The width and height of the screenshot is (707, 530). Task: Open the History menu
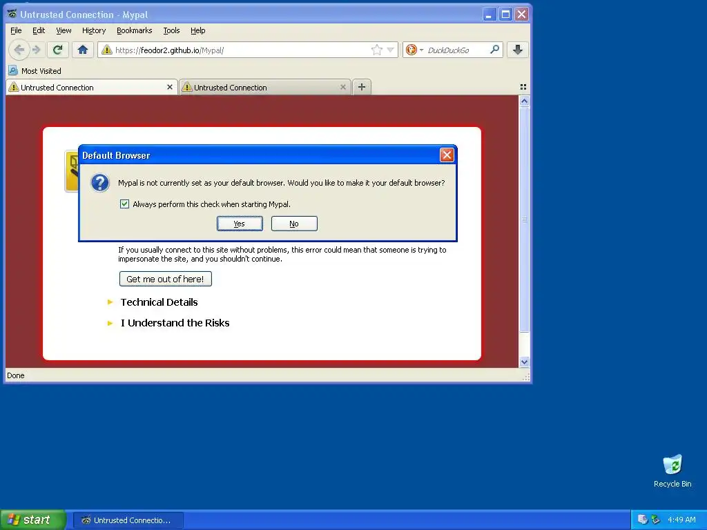point(94,30)
